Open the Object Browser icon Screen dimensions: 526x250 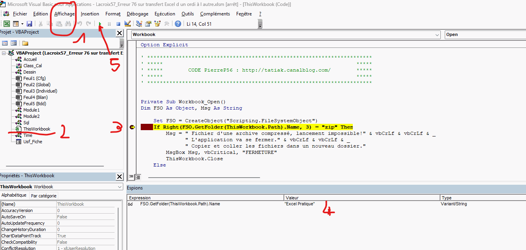(157, 24)
